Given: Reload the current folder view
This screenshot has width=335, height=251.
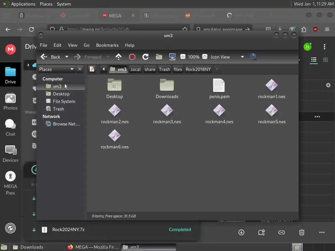Looking at the screenshot, I should [146, 57].
